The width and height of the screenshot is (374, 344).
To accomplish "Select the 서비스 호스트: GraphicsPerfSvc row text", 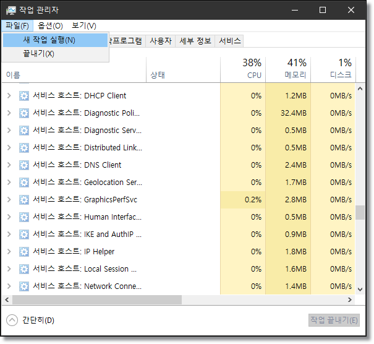I will click(85, 200).
